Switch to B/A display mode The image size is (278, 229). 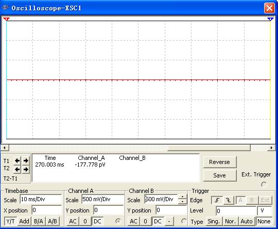[38, 221]
